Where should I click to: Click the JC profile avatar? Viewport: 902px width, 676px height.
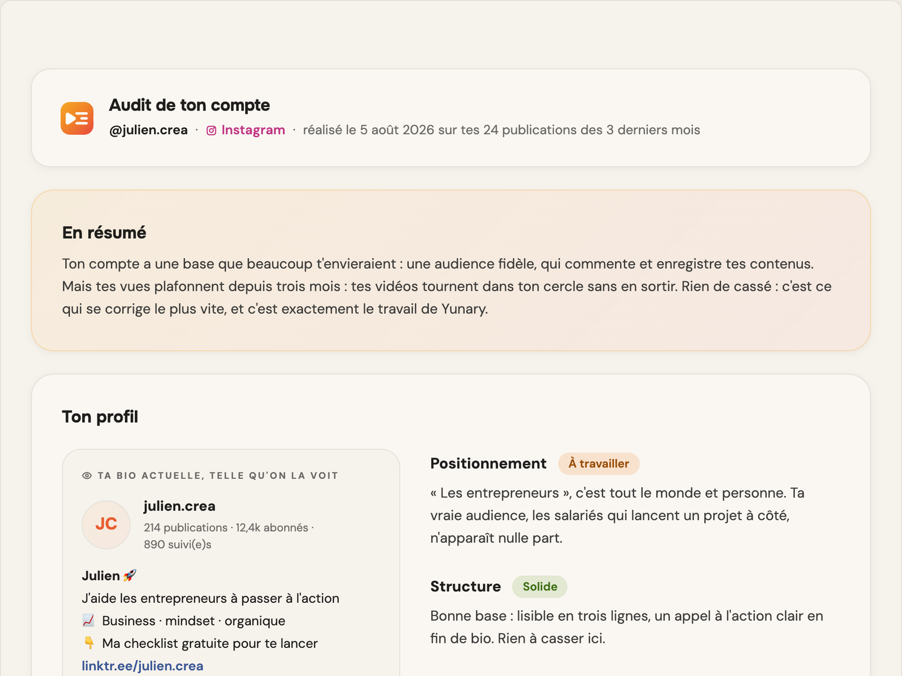click(x=106, y=524)
